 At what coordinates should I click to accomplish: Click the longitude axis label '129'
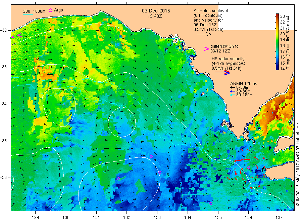[36, 218]
